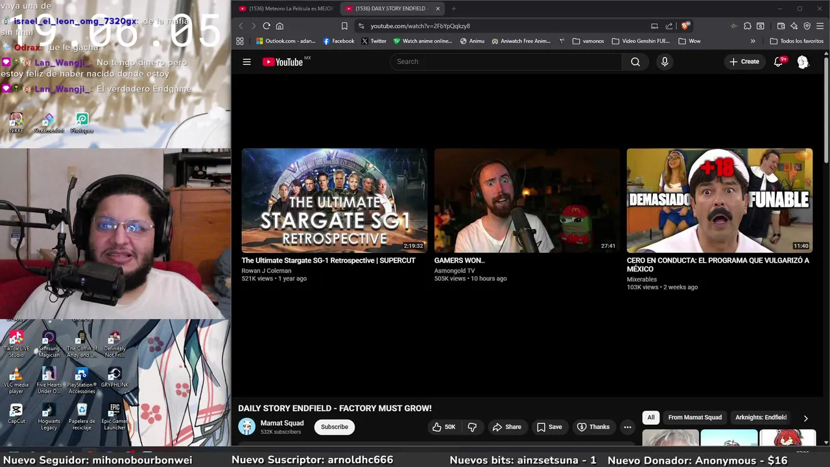Click the Share button under the video
830x467 pixels.
point(506,427)
